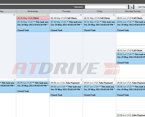Open the Operator dropdown arrow
Screen dimensions: 145x117
point(127,7)
